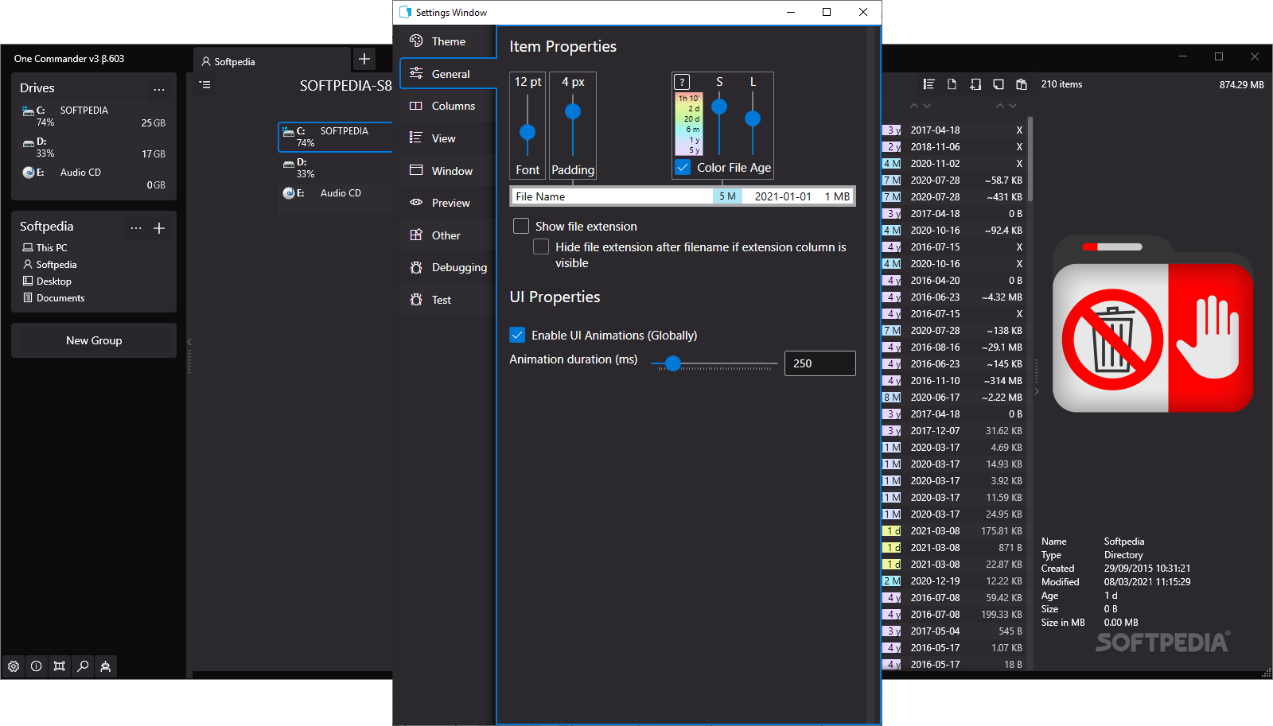Open the Debugging settings tab
Viewport: 1273px width, 726px height.
pos(448,267)
